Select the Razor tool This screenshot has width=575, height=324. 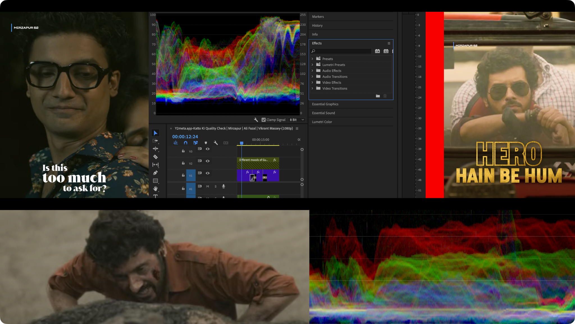coord(155,157)
